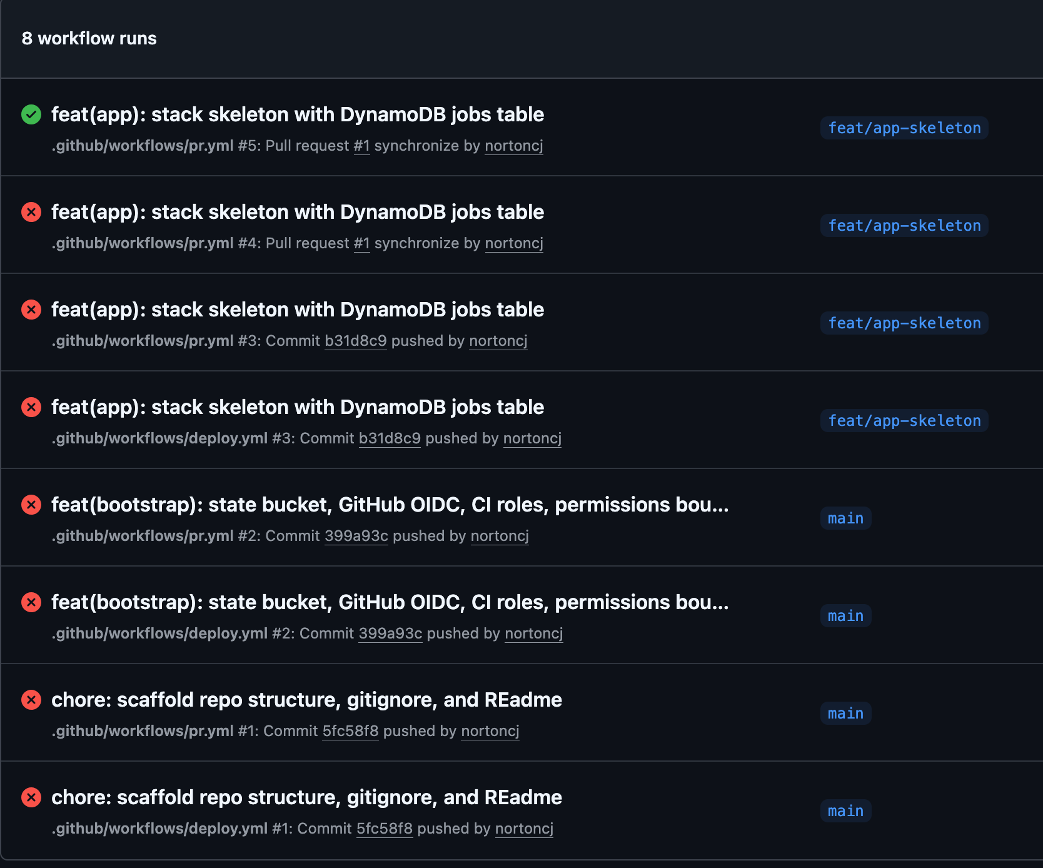Open commit b31d8c9 in the pr.yml #3 row
The width and height of the screenshot is (1043, 868).
(x=356, y=341)
